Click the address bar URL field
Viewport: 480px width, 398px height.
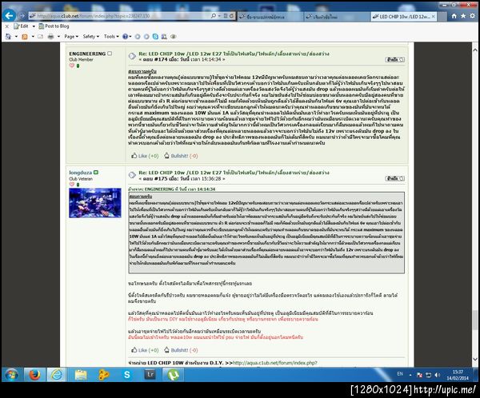pyautogui.click(x=119, y=16)
